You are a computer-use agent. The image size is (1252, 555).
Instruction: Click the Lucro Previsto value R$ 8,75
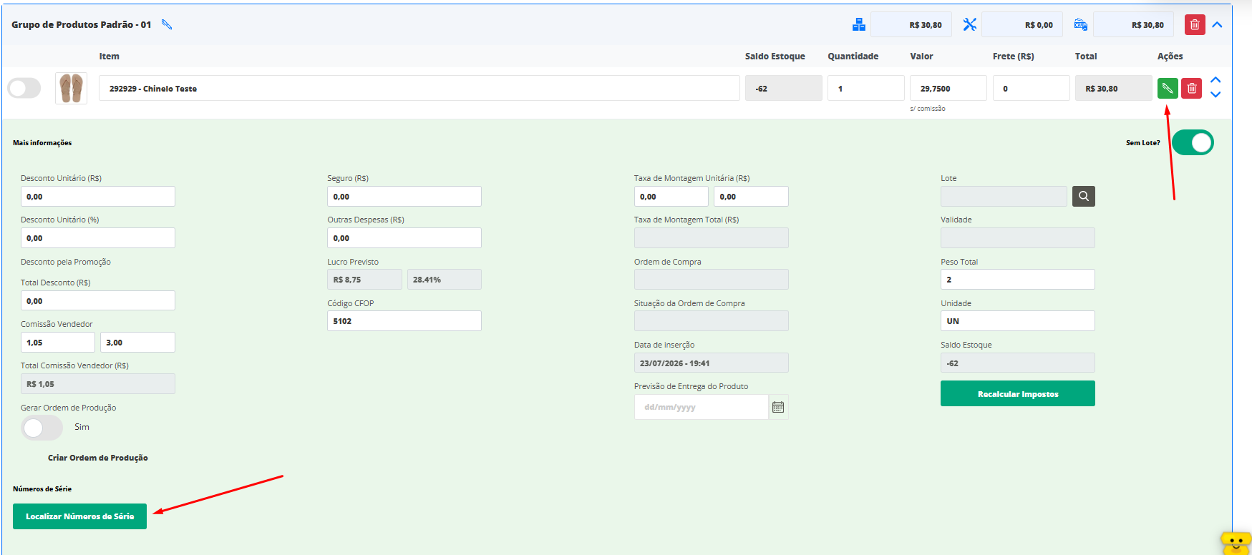(365, 280)
